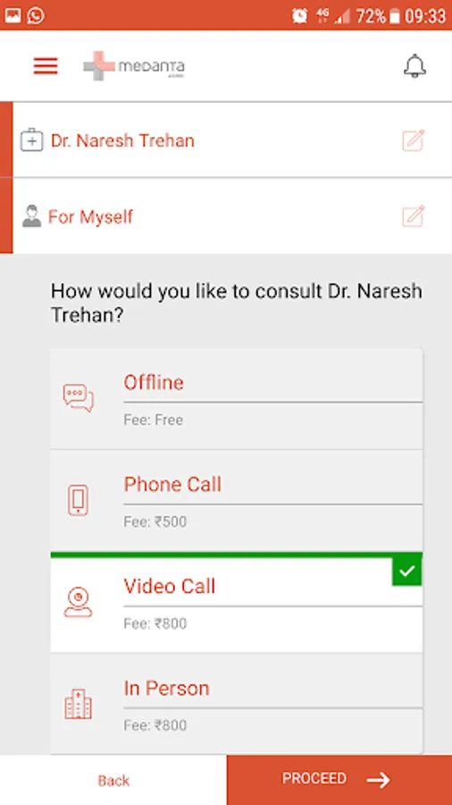452x805 pixels.
Task: Tap the notification bell icon
Action: 414,65
